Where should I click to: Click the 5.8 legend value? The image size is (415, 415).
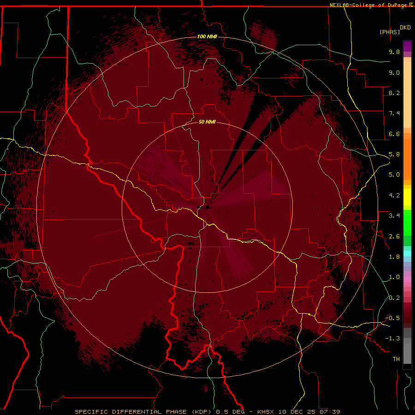click(394, 154)
